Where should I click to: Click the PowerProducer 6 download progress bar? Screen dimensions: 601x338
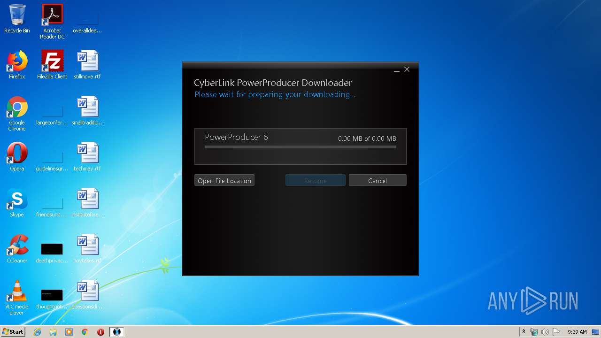coord(300,147)
